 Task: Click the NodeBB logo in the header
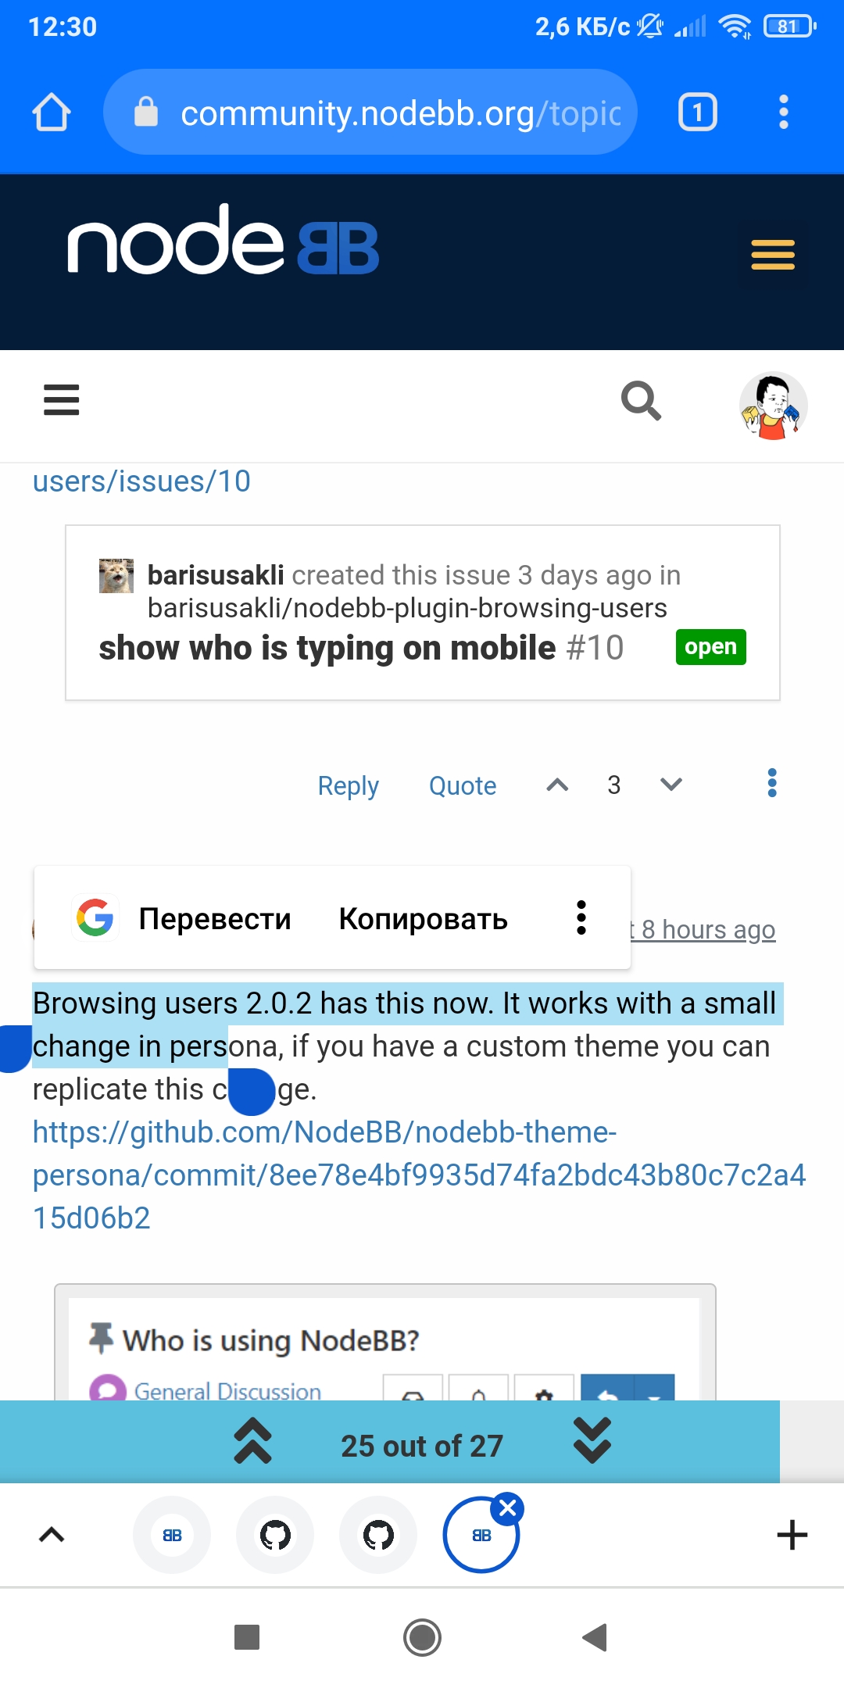(x=223, y=245)
